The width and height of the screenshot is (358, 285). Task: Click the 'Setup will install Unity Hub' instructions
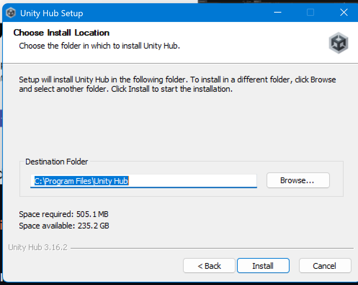tap(178, 84)
